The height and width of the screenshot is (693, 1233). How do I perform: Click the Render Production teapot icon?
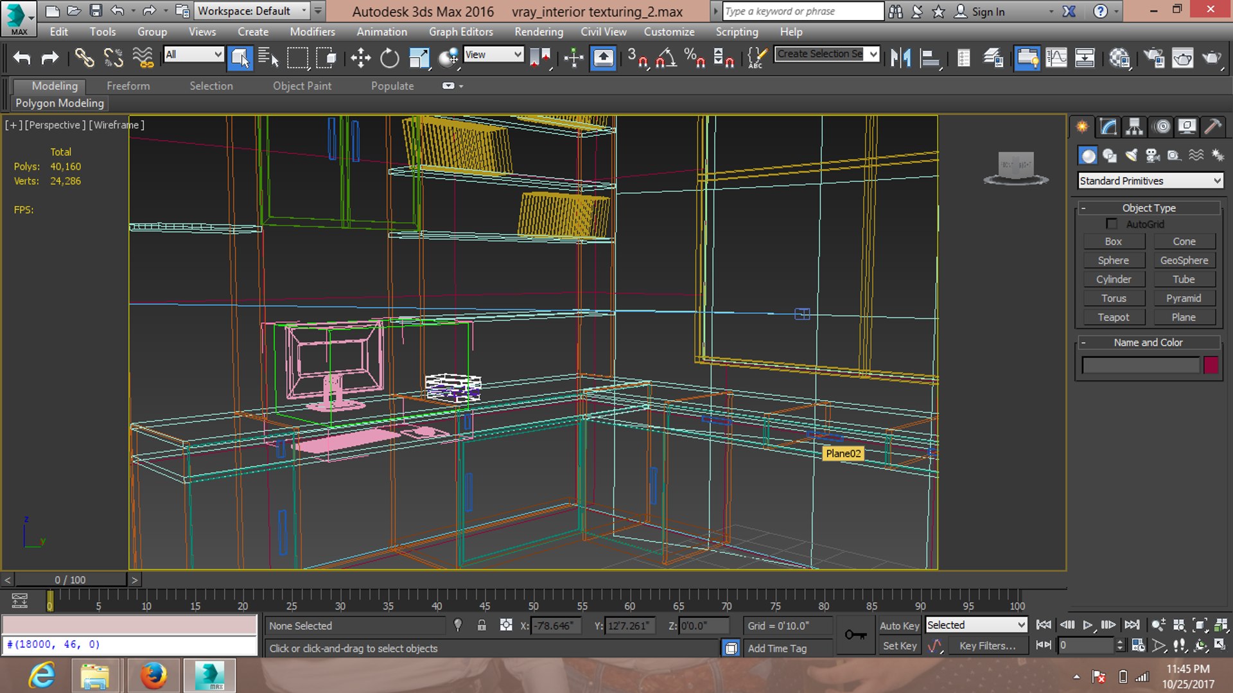point(1211,58)
